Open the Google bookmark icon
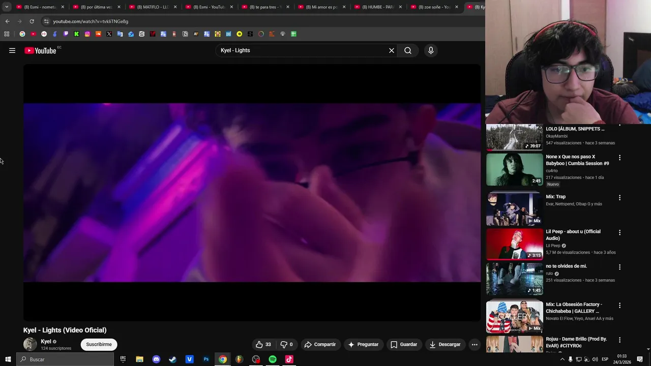This screenshot has width=651, height=366. tap(22, 34)
